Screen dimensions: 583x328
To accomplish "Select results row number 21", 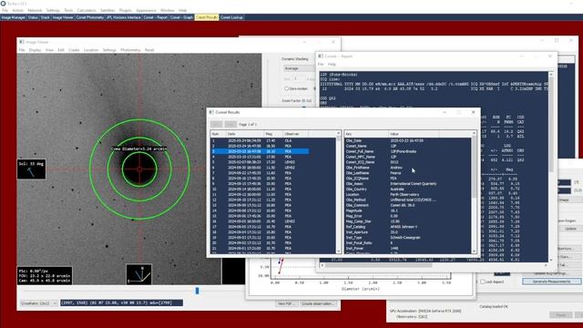I will 260,248.
